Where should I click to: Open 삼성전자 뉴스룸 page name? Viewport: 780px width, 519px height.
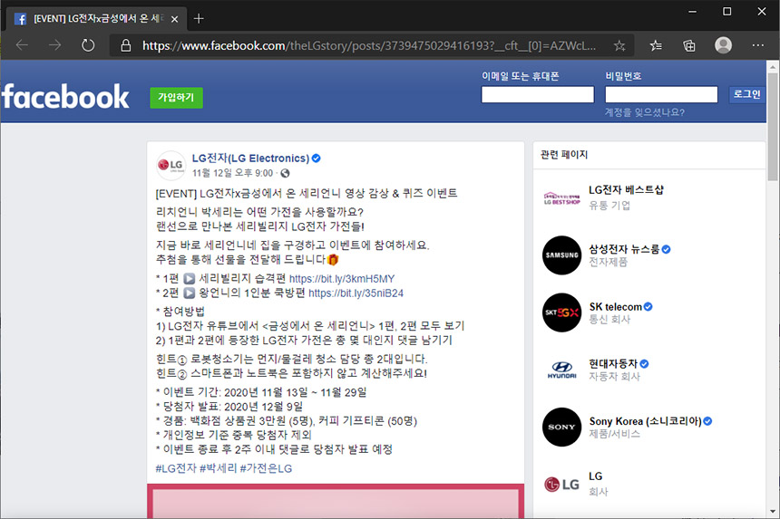click(624, 249)
